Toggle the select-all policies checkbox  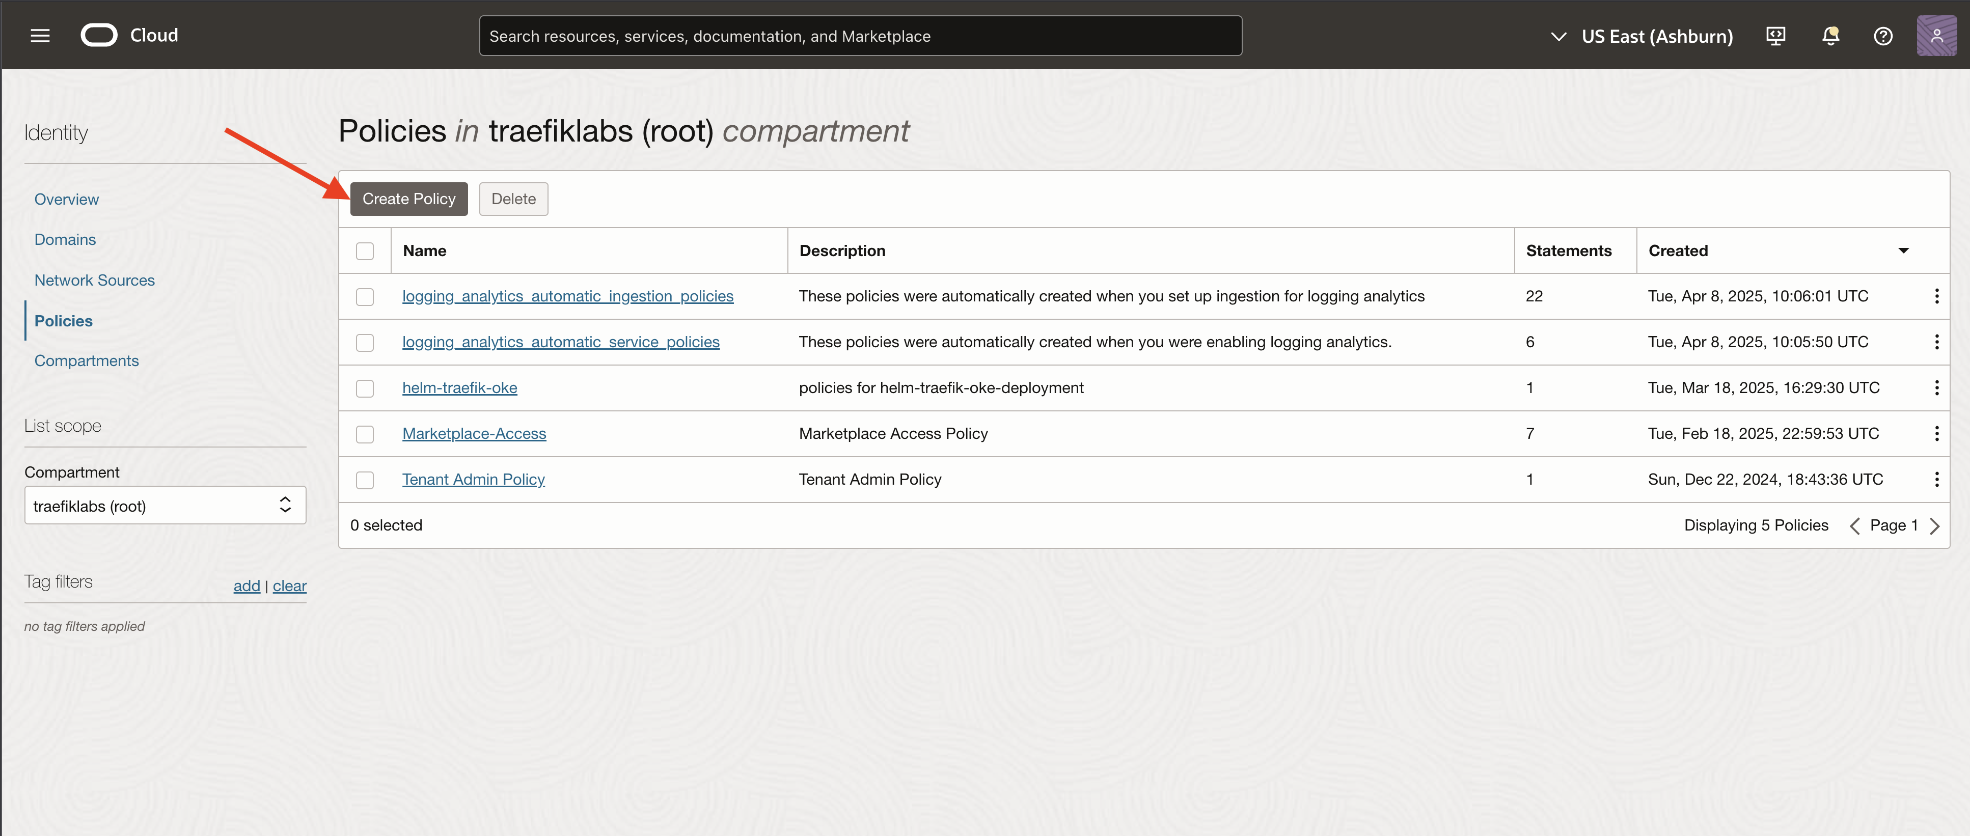point(365,250)
